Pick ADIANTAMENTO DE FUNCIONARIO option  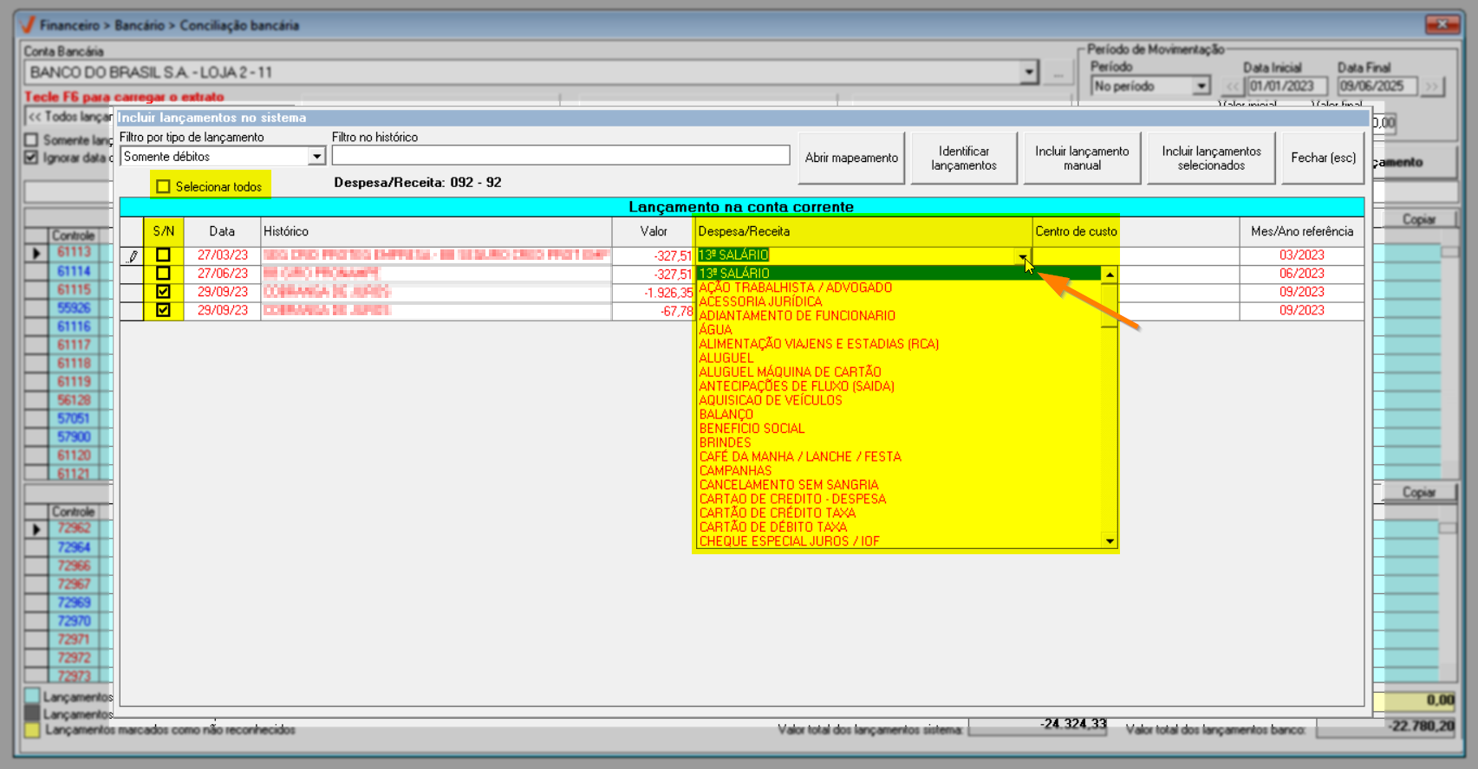[x=797, y=316]
